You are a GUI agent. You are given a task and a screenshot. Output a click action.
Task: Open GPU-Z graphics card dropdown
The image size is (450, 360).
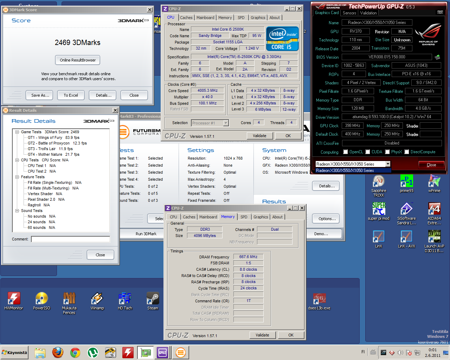[x=388, y=164]
